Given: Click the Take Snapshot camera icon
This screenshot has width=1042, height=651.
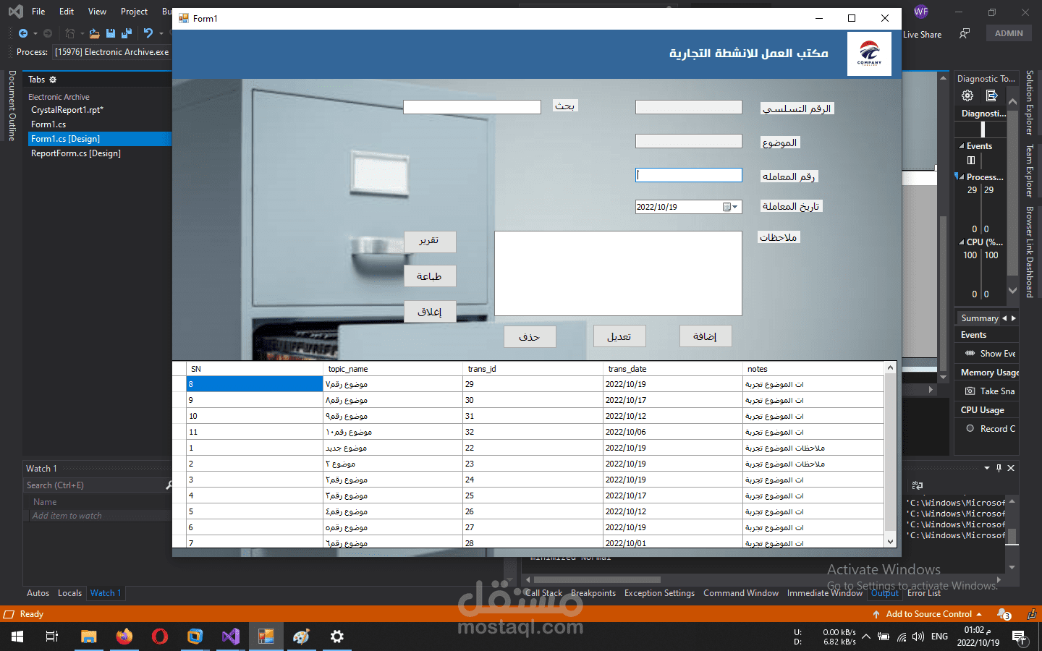Looking at the screenshot, I should [970, 391].
